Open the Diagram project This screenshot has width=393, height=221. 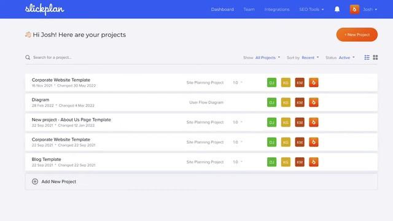(41, 99)
